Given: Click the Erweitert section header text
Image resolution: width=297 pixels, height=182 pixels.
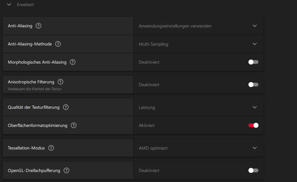Looking at the screenshot, I should (25, 5).
